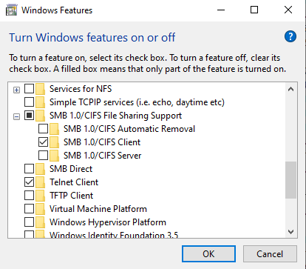Select the 'Services for NFS' label
306x269 pixels.
tap(81, 89)
